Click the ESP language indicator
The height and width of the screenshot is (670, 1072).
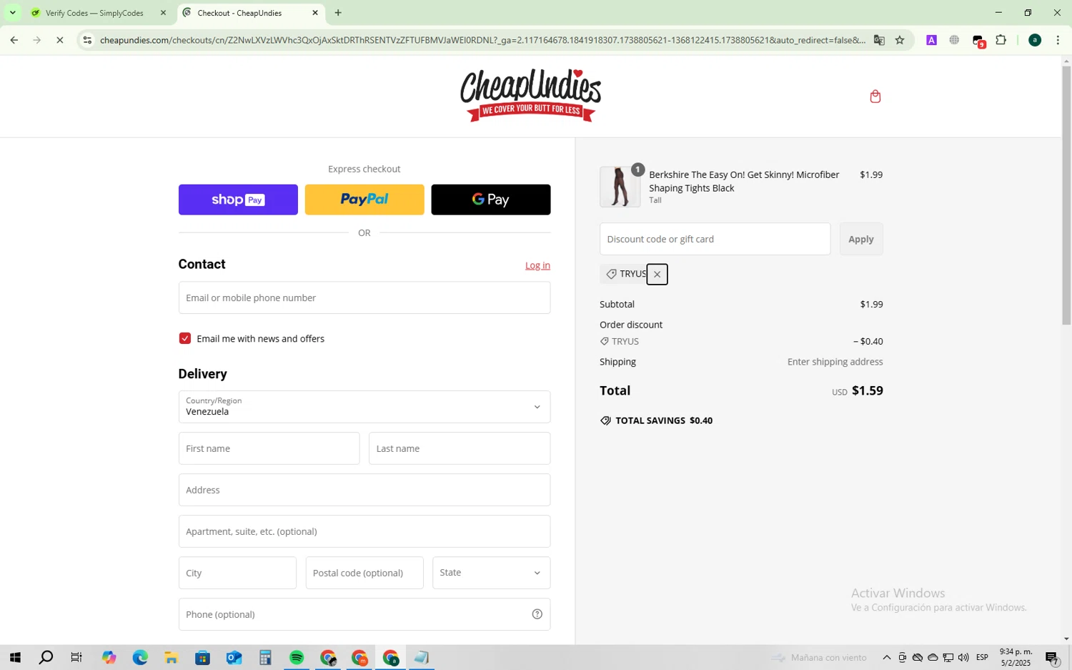pyautogui.click(x=983, y=658)
